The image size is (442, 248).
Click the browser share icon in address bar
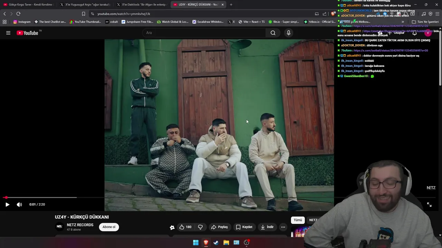pos(325,14)
